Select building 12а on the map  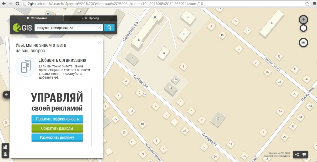click(x=131, y=111)
